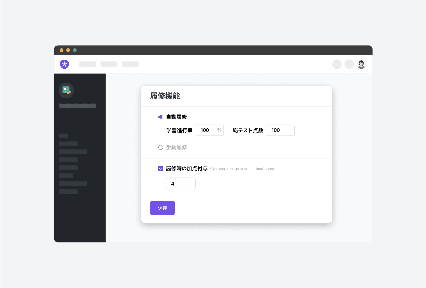This screenshot has height=288, width=426.
Task: Click the green dot in window title bar
Action: tap(75, 50)
